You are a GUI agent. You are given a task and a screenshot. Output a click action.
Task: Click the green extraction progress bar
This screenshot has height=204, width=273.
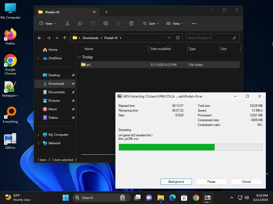coord(190,147)
